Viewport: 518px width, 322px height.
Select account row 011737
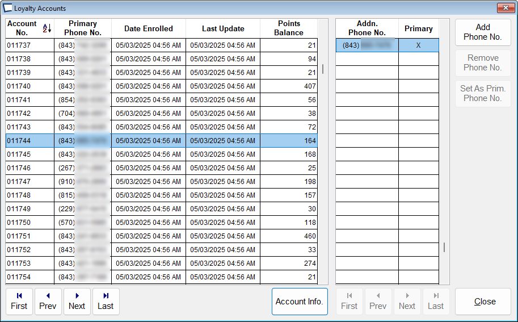[x=30, y=45]
